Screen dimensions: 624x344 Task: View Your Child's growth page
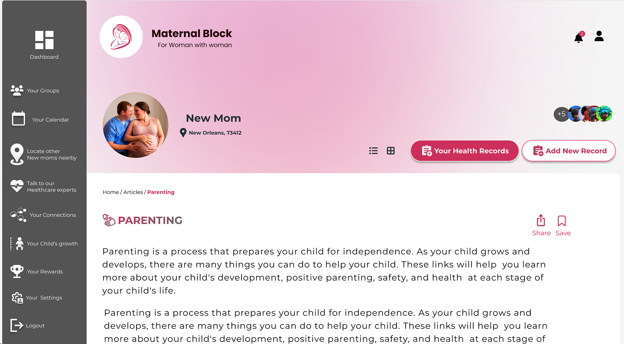[x=44, y=243]
